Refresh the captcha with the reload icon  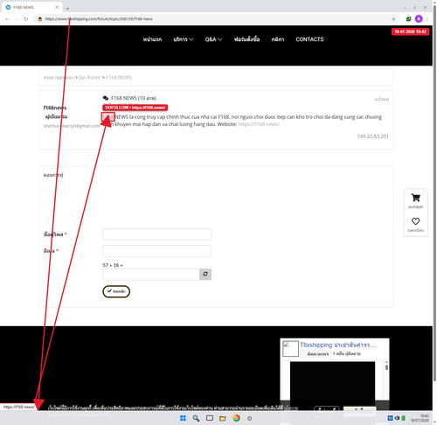point(205,275)
